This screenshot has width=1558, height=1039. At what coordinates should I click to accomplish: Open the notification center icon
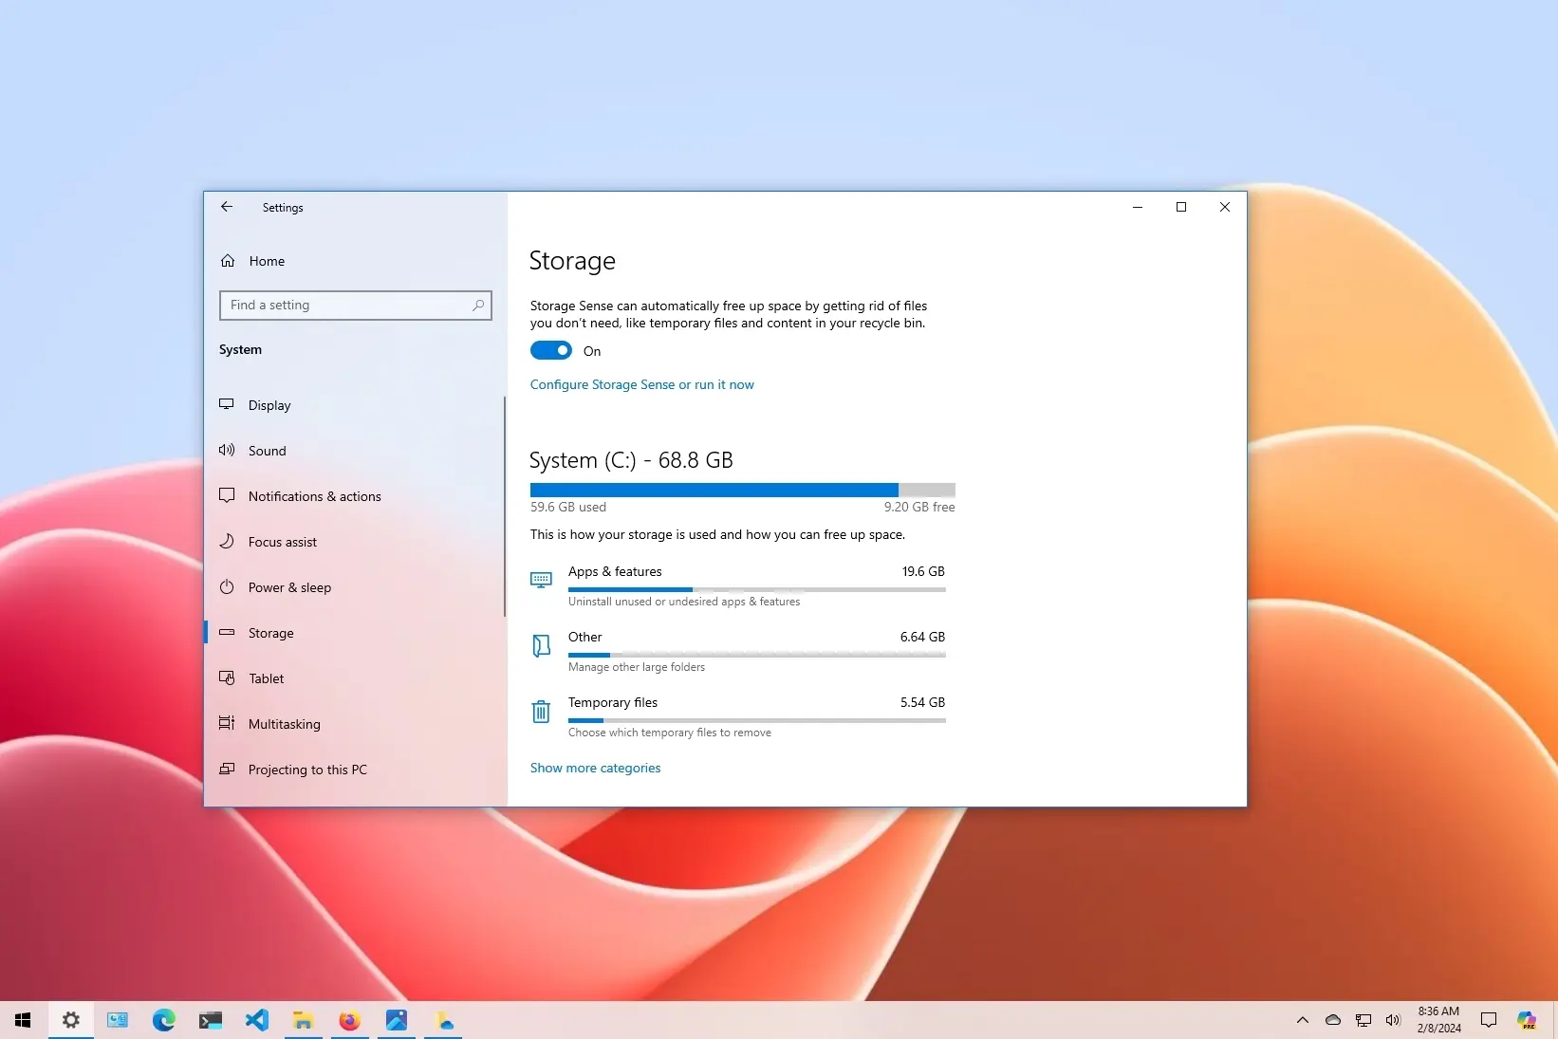[x=1489, y=1020]
